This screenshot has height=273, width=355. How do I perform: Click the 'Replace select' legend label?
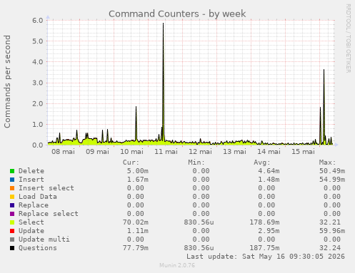[x=49, y=214]
